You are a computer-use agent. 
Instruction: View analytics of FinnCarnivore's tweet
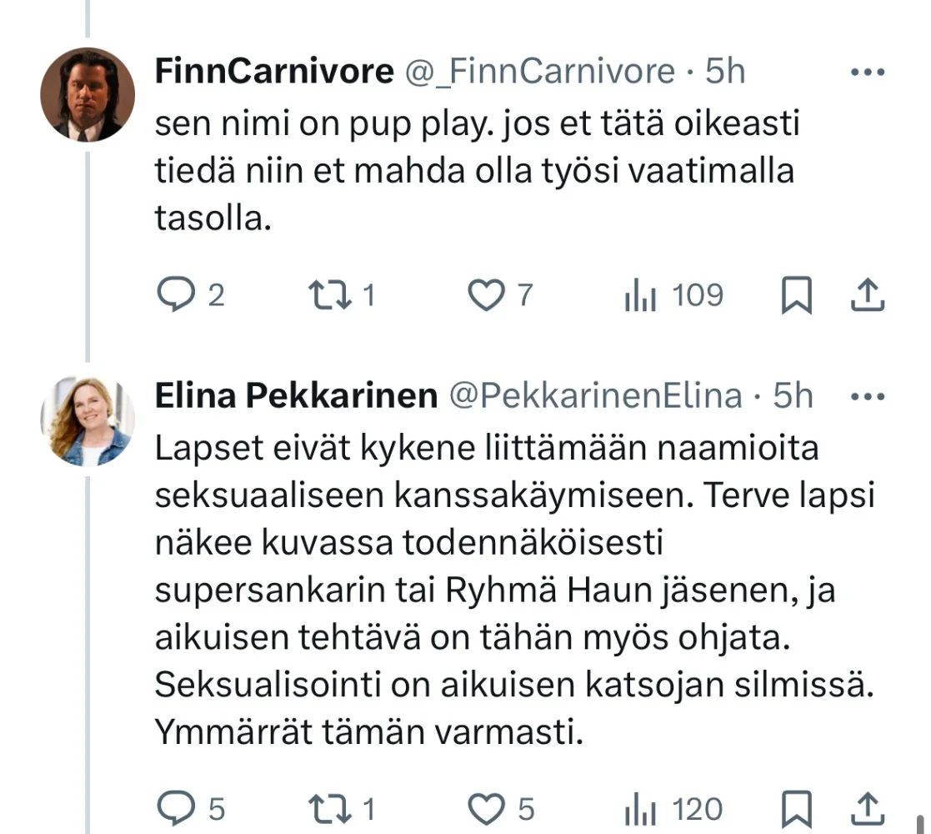pyautogui.click(x=641, y=296)
